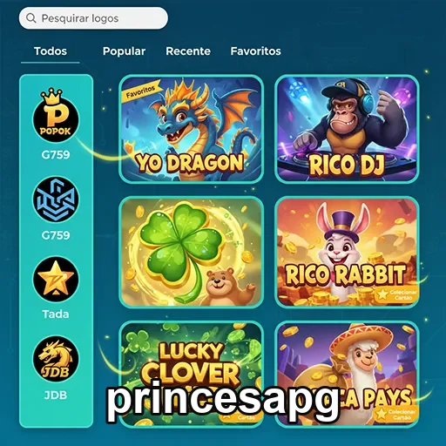Viewport: 446px width, 446px height.
Task: Choose the blue maze-logo provider icon
Action: (56, 199)
